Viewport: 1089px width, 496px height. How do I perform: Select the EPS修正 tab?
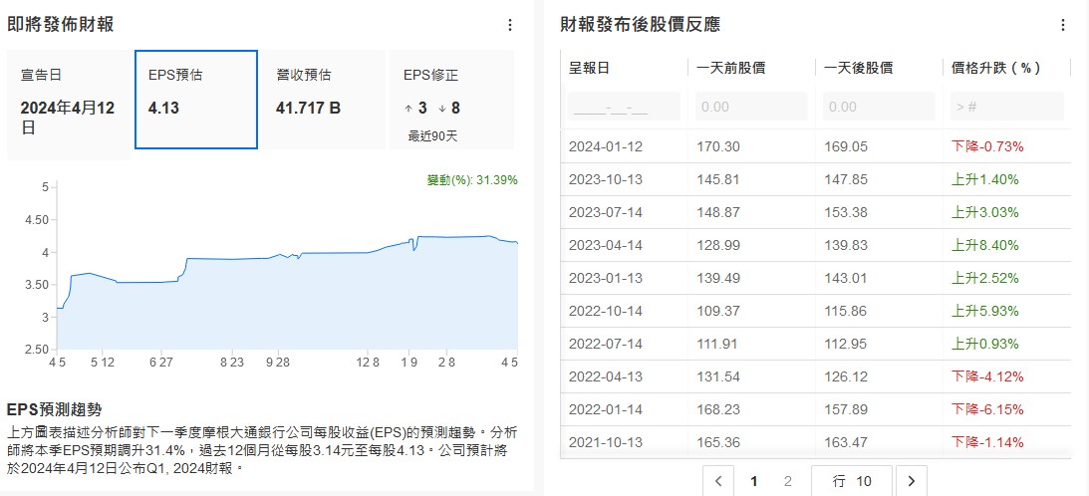tap(451, 100)
